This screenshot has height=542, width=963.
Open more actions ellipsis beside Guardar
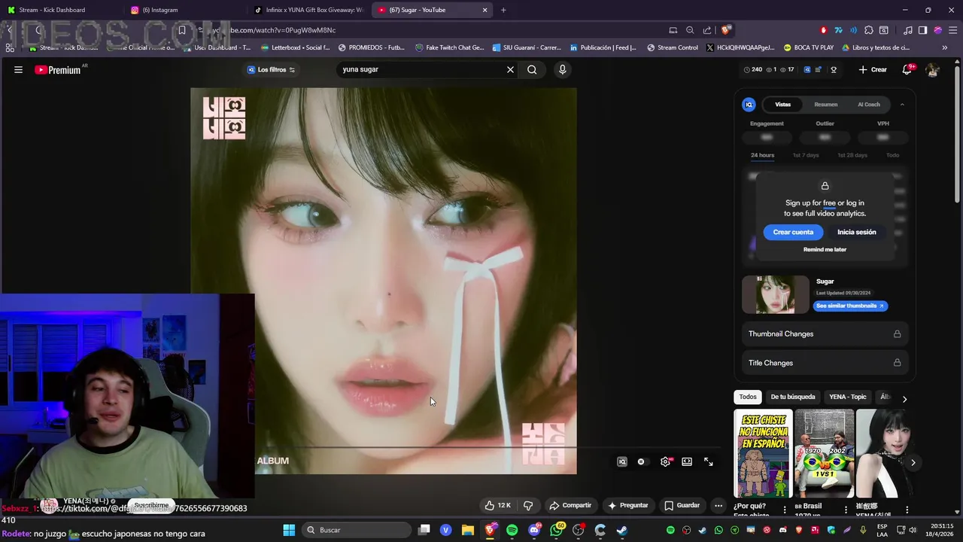pyautogui.click(x=718, y=505)
